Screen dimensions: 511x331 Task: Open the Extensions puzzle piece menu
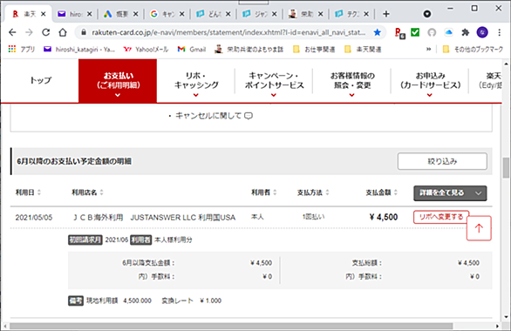[x=466, y=32]
